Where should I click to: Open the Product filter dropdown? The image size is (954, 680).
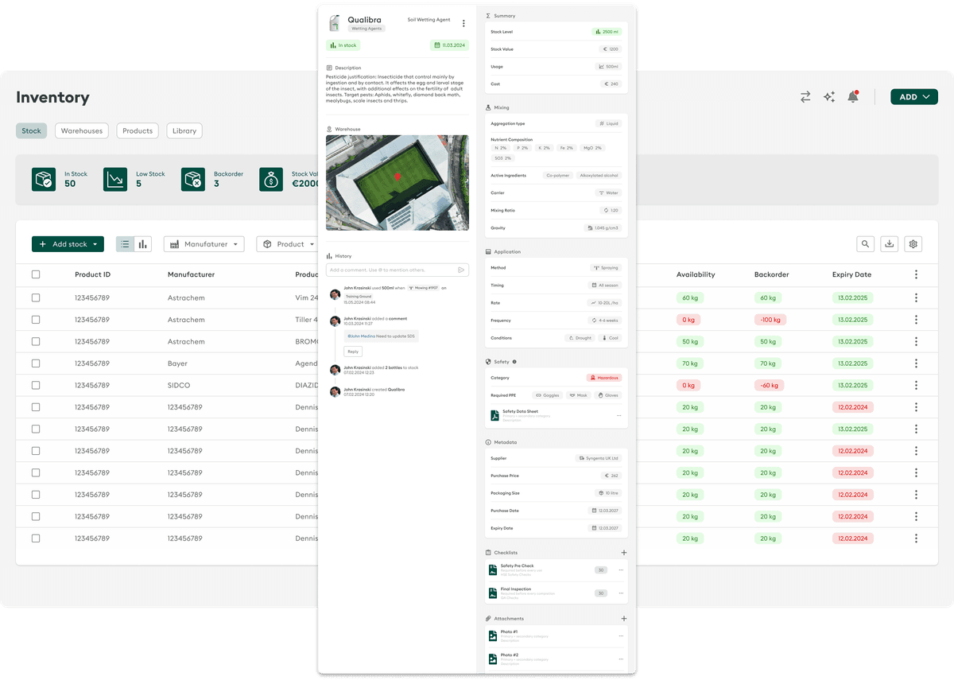287,244
